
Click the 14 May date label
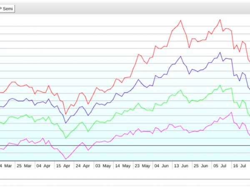(x=123, y=166)
